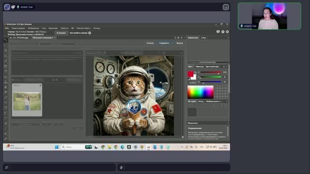The image size is (310, 174).
Task: Select the cloud generation document tab
Action: [x=43, y=38]
